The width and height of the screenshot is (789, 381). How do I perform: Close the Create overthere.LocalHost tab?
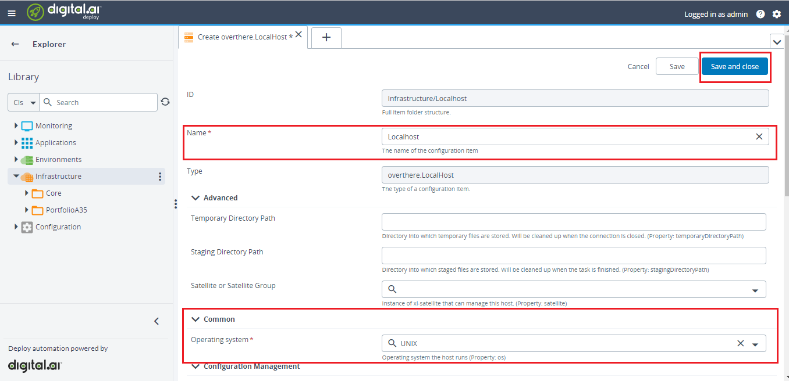pyautogui.click(x=298, y=35)
